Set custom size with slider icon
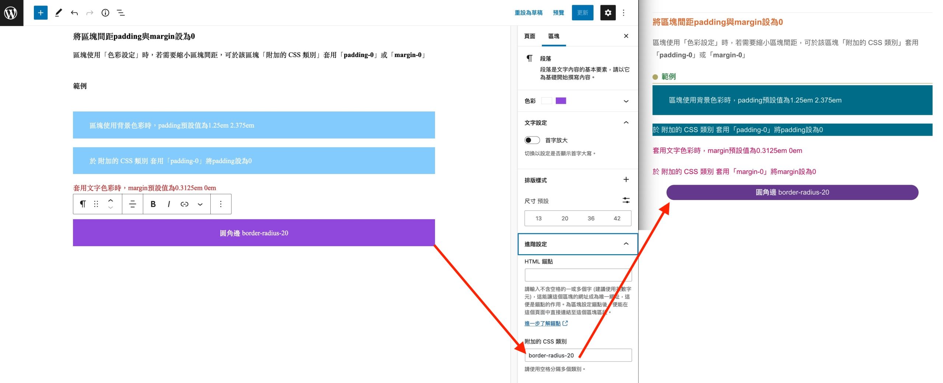The height and width of the screenshot is (383, 943). (626, 200)
